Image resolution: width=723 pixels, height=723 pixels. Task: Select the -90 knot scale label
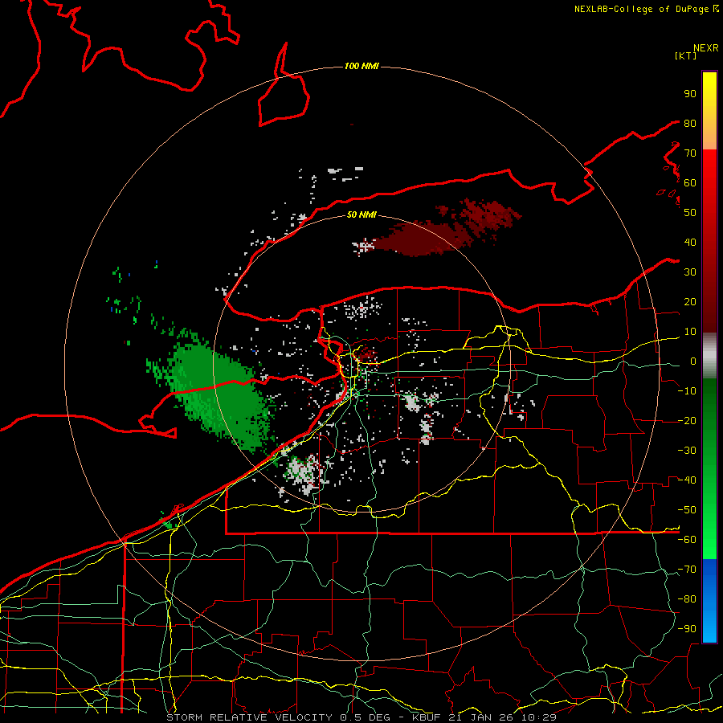(687, 629)
